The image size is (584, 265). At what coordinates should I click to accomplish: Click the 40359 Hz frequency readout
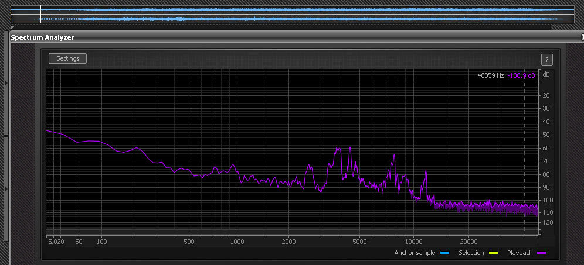(491, 75)
